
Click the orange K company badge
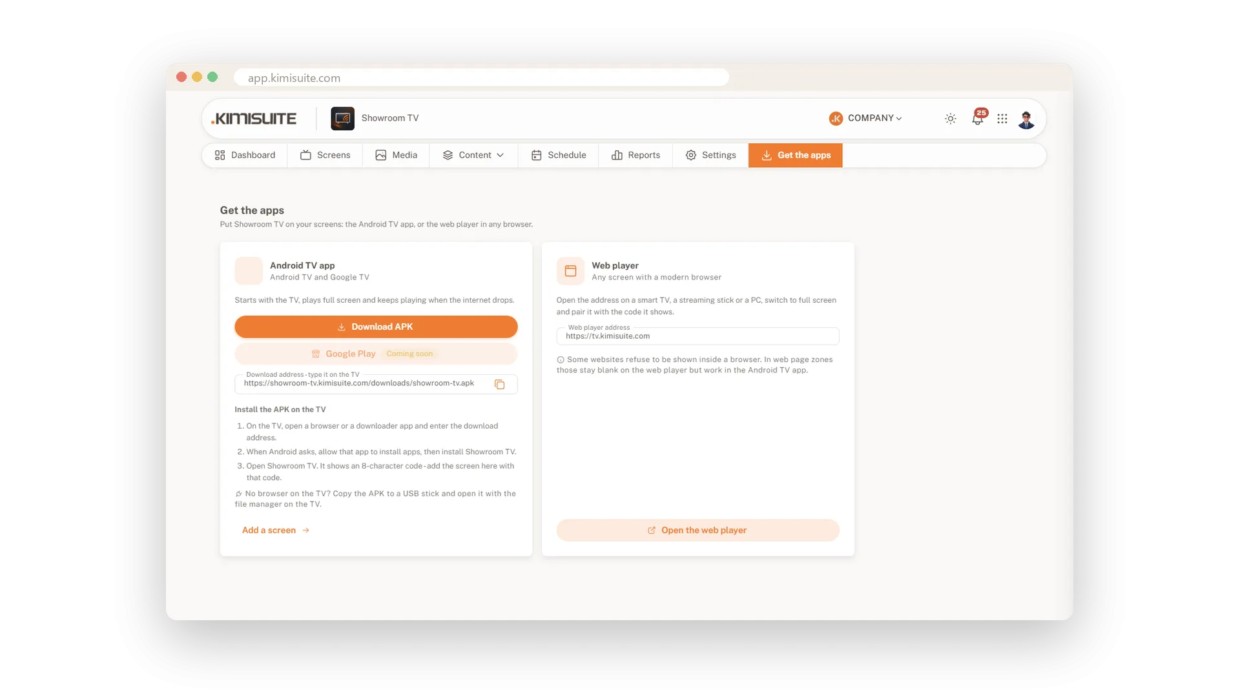pyautogui.click(x=836, y=118)
